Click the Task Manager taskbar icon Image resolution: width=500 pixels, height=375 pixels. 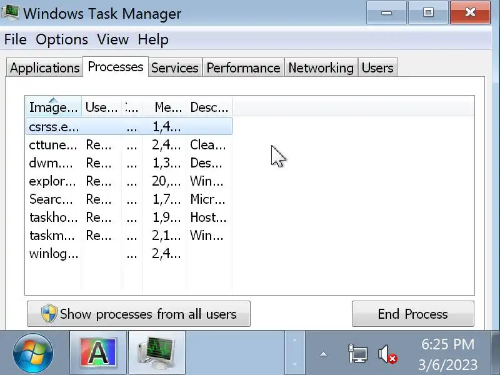tap(157, 352)
